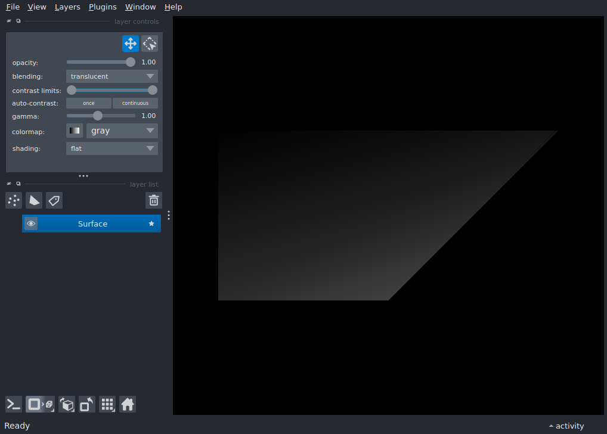Select pan/zoom mode
The height and width of the screenshot is (434, 607).
(130, 43)
